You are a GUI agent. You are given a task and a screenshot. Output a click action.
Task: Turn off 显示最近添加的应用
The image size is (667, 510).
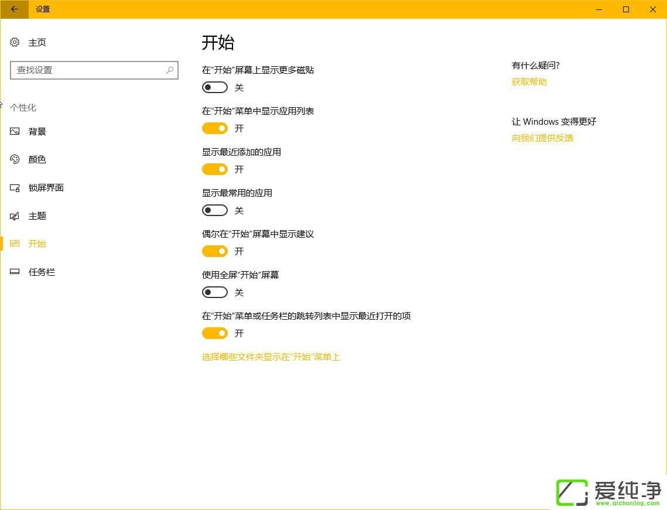coord(214,169)
